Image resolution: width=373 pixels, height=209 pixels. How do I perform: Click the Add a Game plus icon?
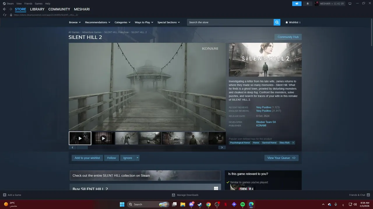pos(4,195)
